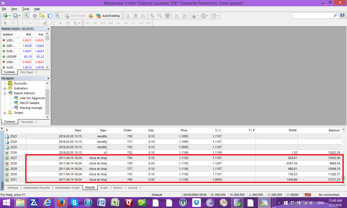
Task: Switch to the Tester Settings tab
Action: (x=13, y=188)
